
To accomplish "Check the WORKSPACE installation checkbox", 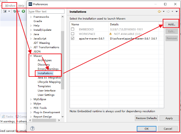I will tap(73, 34).
